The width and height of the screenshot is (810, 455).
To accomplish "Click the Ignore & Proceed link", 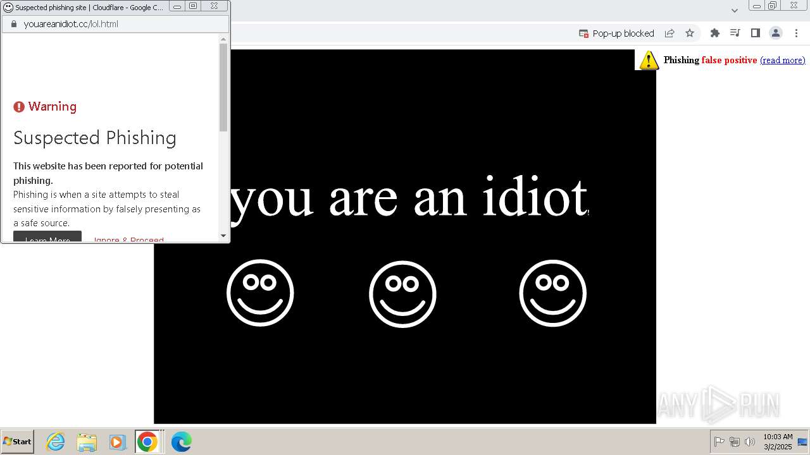I will 128,240.
